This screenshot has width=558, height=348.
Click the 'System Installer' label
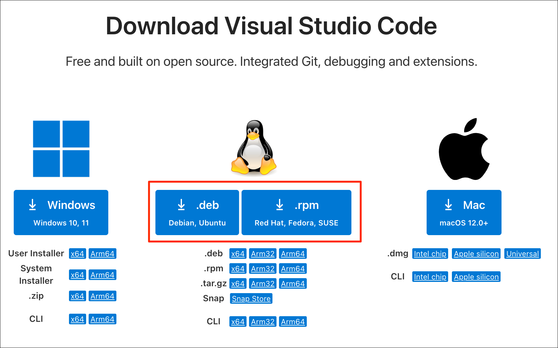(x=36, y=275)
